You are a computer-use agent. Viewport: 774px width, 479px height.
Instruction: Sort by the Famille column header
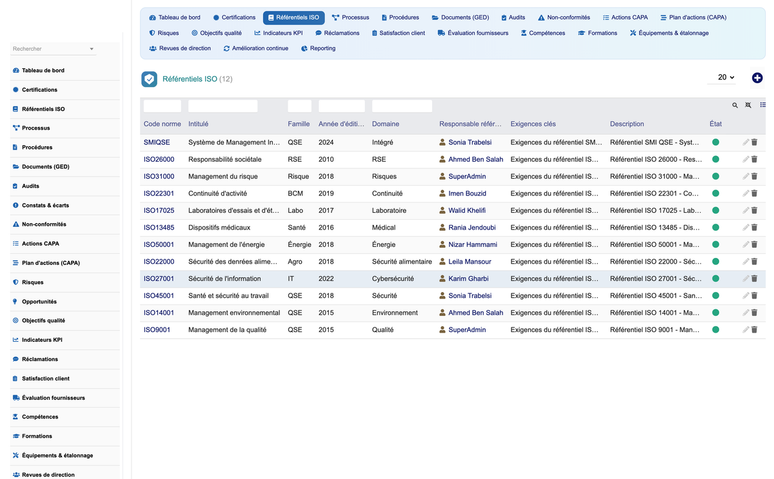pos(299,124)
